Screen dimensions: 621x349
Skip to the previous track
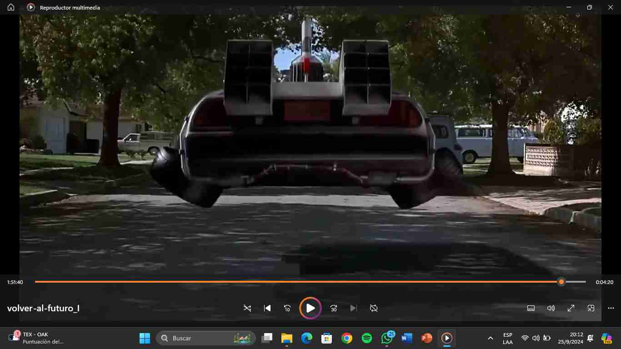point(267,308)
